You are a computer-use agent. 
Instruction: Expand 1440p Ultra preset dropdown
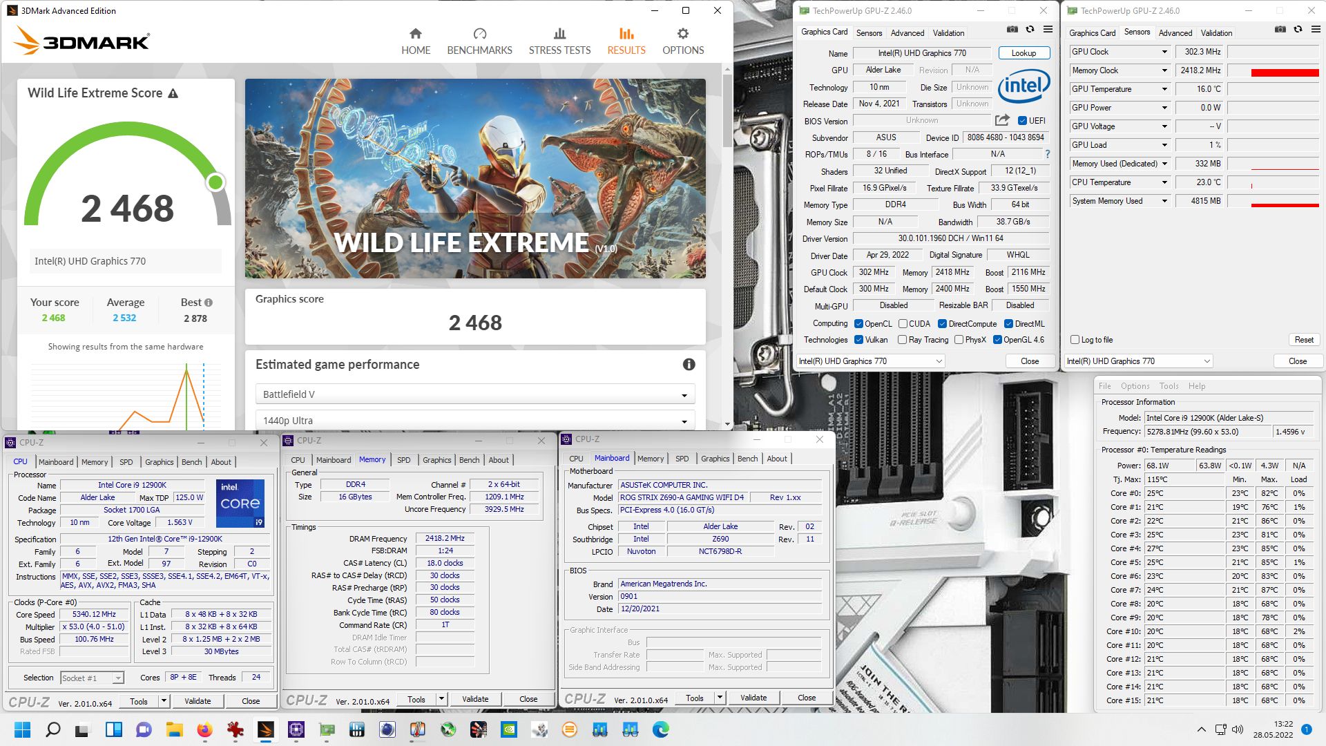pos(475,421)
